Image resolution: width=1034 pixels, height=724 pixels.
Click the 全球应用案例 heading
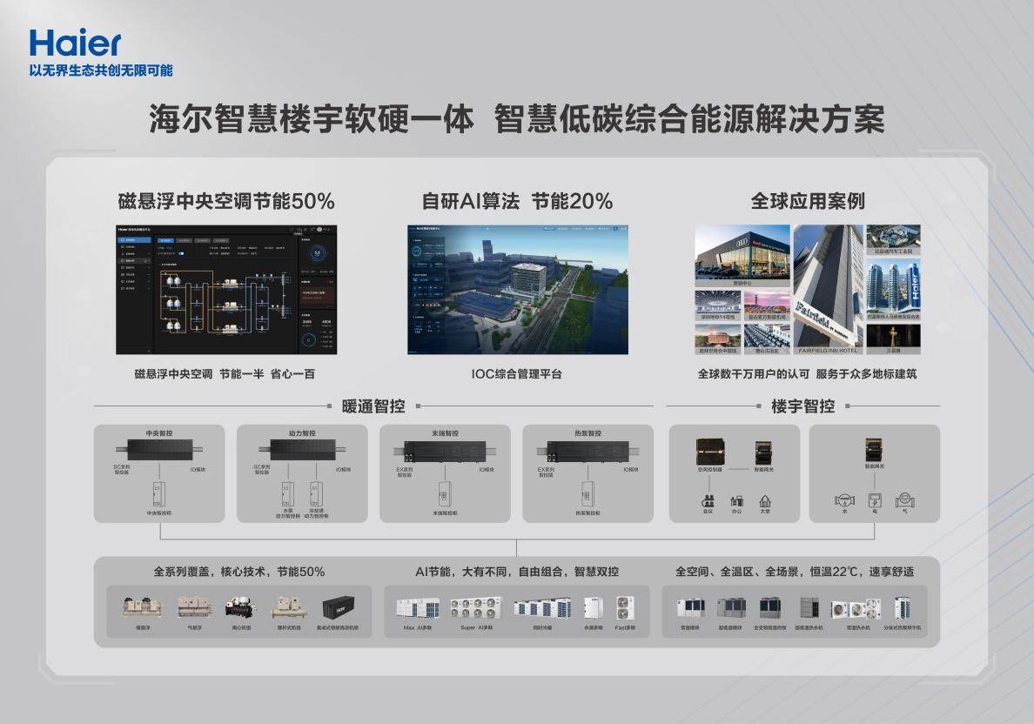[807, 201]
